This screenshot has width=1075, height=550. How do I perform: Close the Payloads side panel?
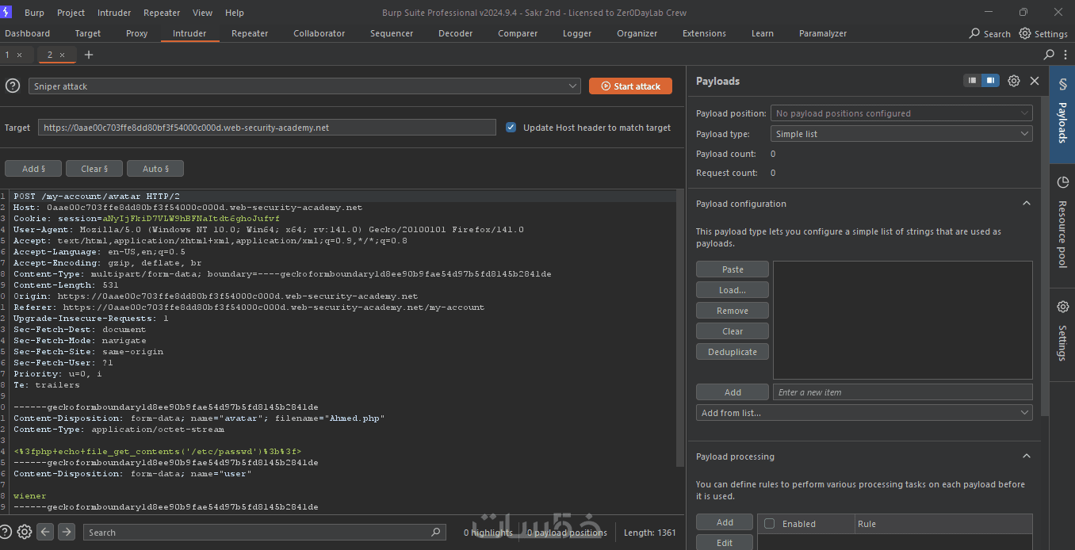[x=1035, y=81]
